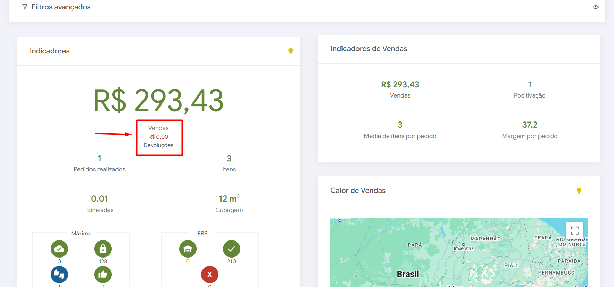Toggle fullscreen view on the sales map
The height and width of the screenshot is (287, 614).
pos(574,230)
